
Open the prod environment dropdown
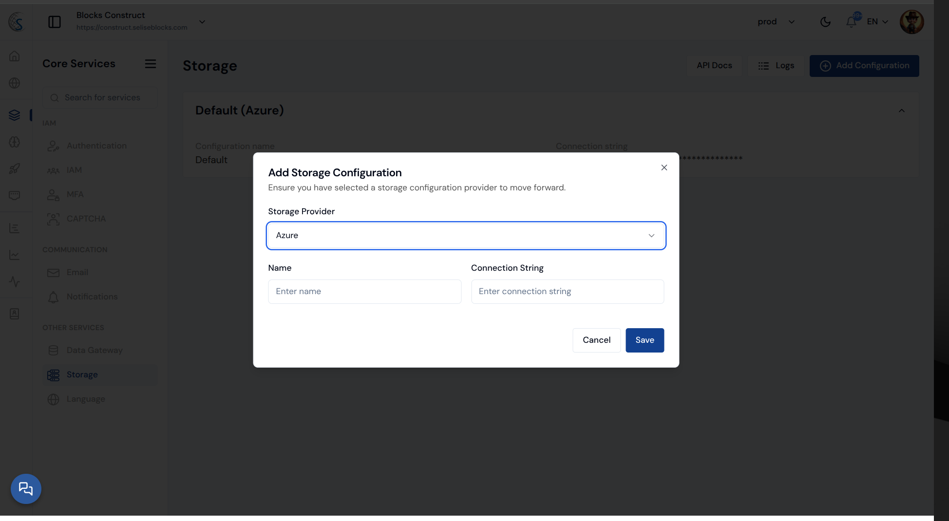pyautogui.click(x=776, y=22)
